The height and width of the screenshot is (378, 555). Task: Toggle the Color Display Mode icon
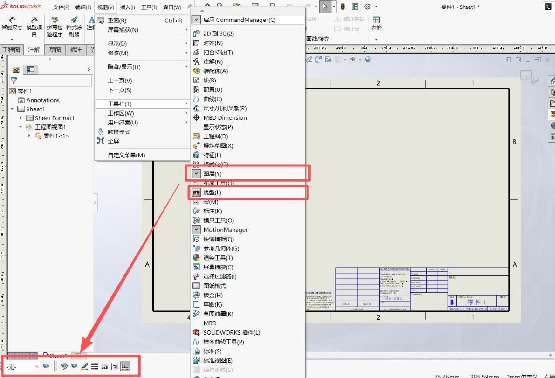tap(125, 366)
